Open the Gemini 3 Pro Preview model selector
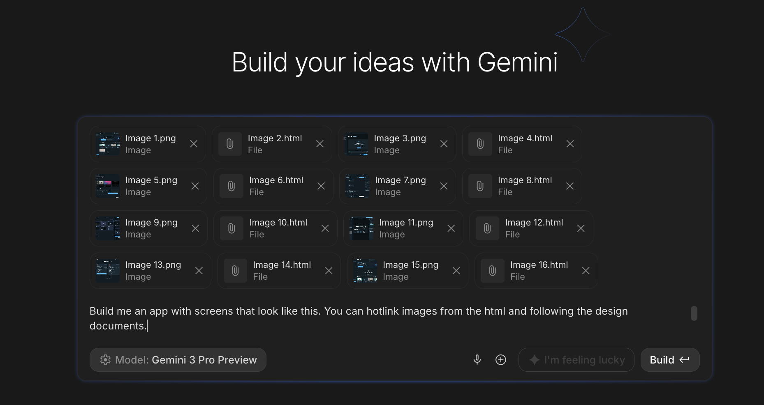The image size is (764, 405). [178, 360]
